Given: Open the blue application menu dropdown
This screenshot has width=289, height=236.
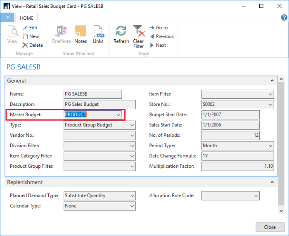Looking at the screenshot, I should click(7, 17).
